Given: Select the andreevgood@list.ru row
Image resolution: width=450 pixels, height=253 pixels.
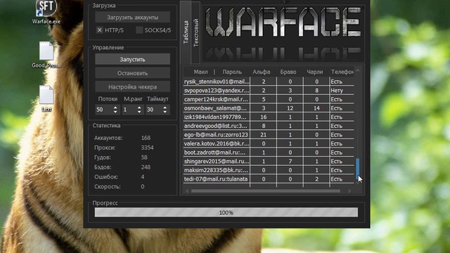Looking at the screenshot, I should pos(269,126).
